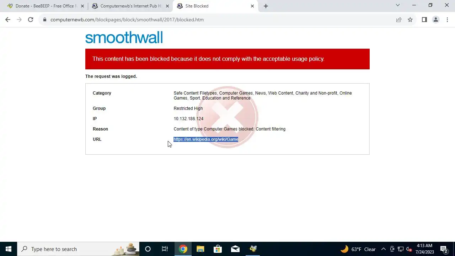Share this page icon

pyautogui.click(x=399, y=20)
